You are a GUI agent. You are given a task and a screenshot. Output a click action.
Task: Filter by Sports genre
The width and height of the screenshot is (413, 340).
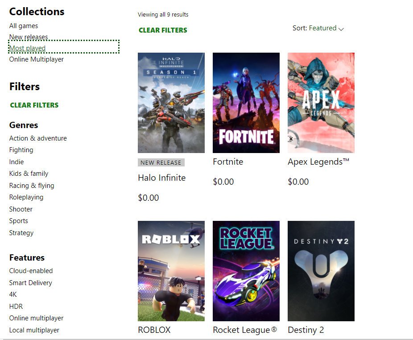18,221
